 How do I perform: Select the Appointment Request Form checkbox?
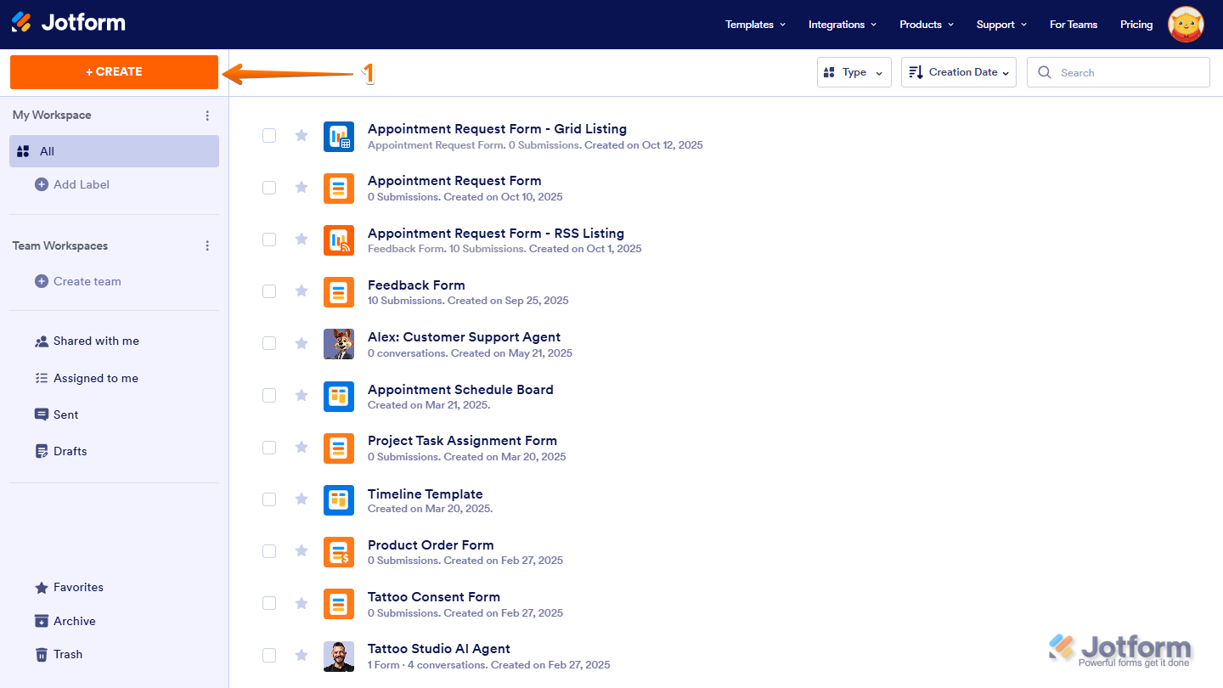[x=269, y=188]
